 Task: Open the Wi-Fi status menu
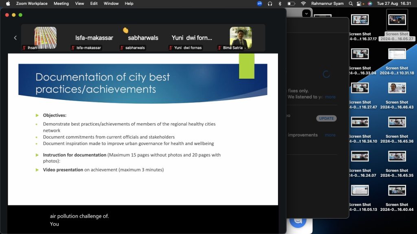[303, 3]
